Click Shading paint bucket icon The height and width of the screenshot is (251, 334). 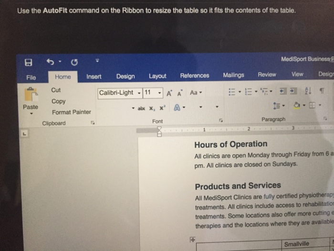pos(297,105)
